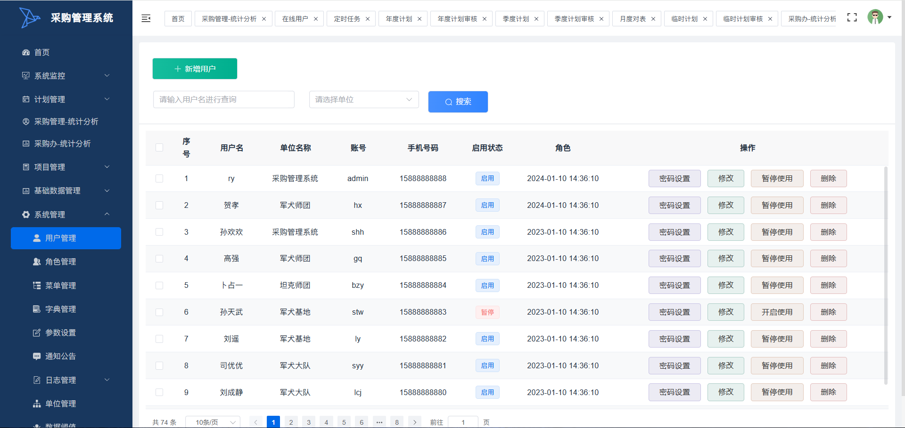905x428 pixels.
Task: Close the 季度计划 tab
Action: 536,19
